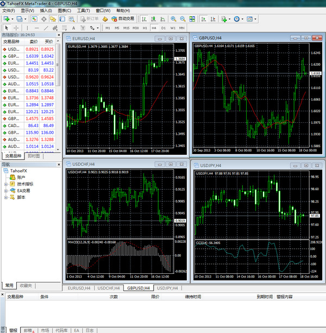Screen dimensions: 326x333
Task: Expand the EA交易 tree node
Action: click(x=5, y=191)
